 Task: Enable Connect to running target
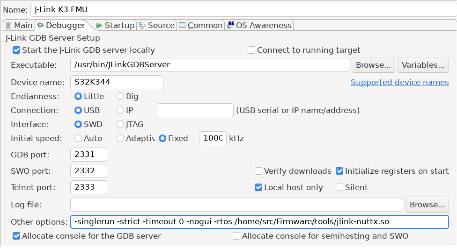tap(251, 50)
